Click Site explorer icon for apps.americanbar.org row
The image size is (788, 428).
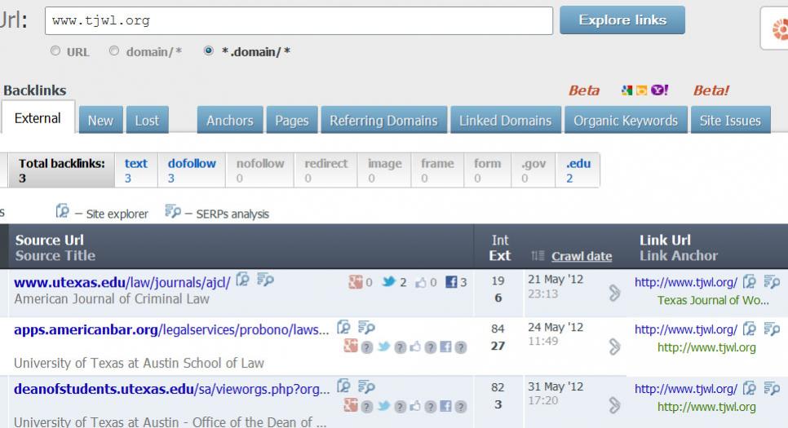click(x=343, y=328)
